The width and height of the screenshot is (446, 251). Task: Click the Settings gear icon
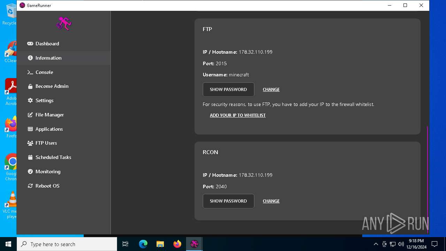tap(30, 100)
